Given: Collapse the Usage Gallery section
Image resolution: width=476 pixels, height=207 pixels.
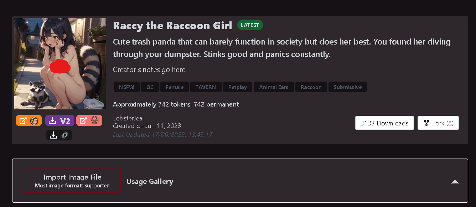Looking at the screenshot, I should pos(455,182).
